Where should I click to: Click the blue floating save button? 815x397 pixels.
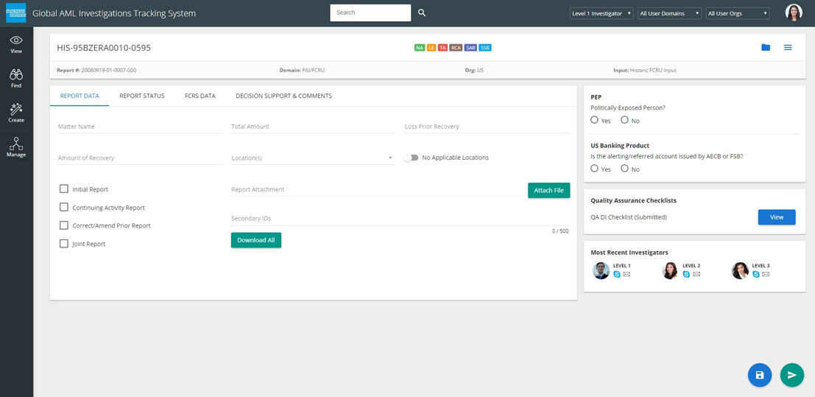coord(760,375)
